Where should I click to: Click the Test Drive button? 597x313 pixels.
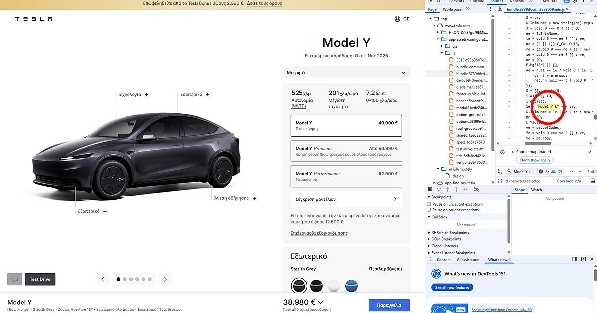tap(40, 279)
